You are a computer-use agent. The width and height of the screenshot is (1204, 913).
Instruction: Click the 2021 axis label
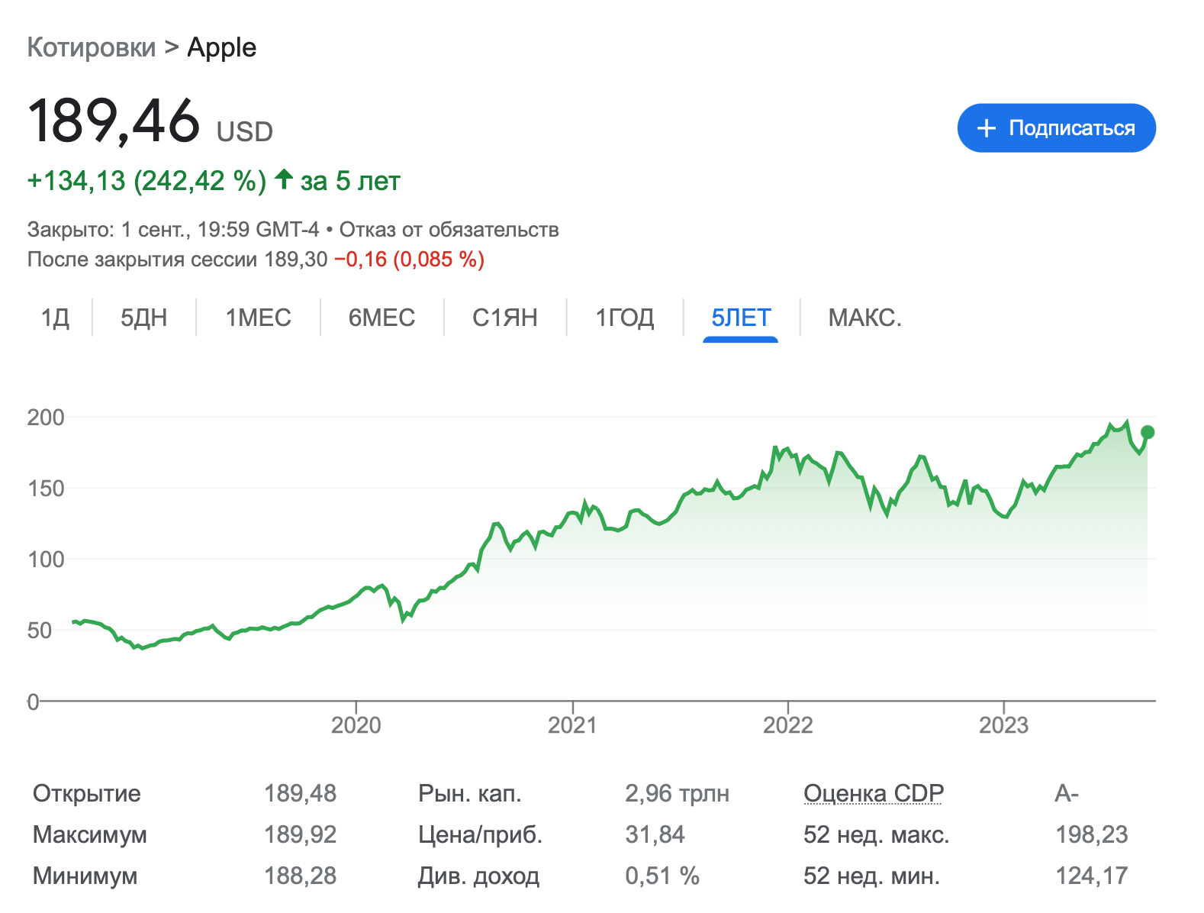[572, 724]
